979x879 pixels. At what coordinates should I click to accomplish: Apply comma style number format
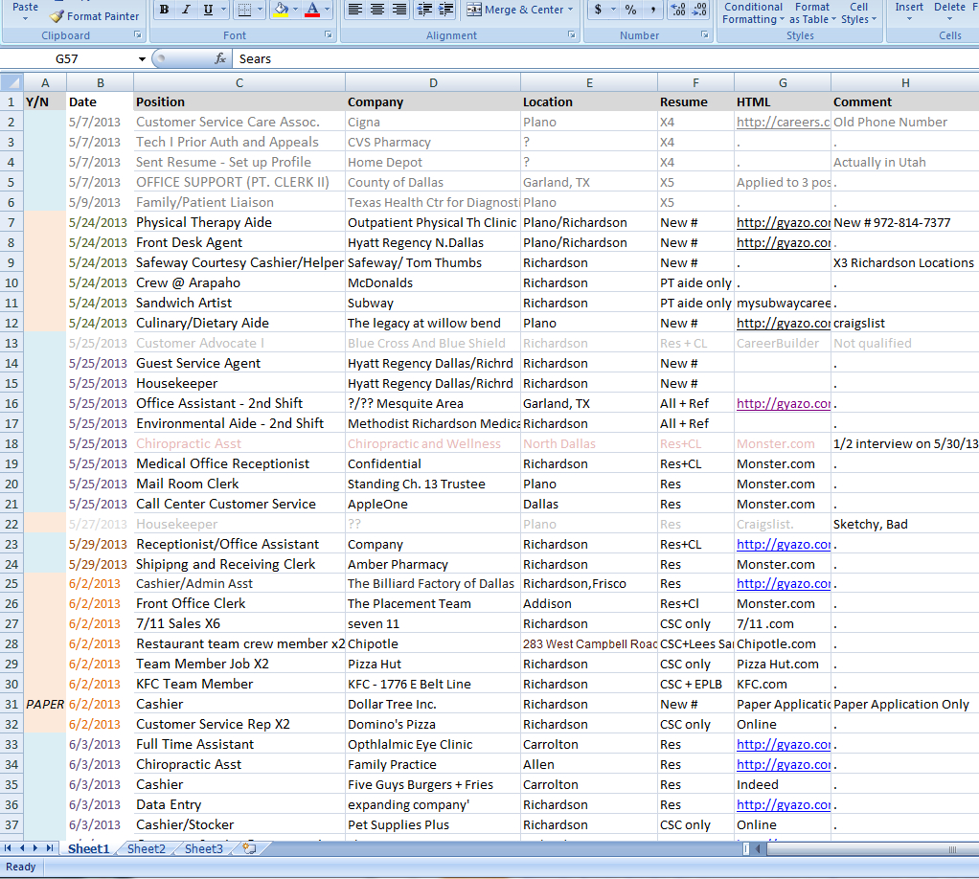pos(652,10)
